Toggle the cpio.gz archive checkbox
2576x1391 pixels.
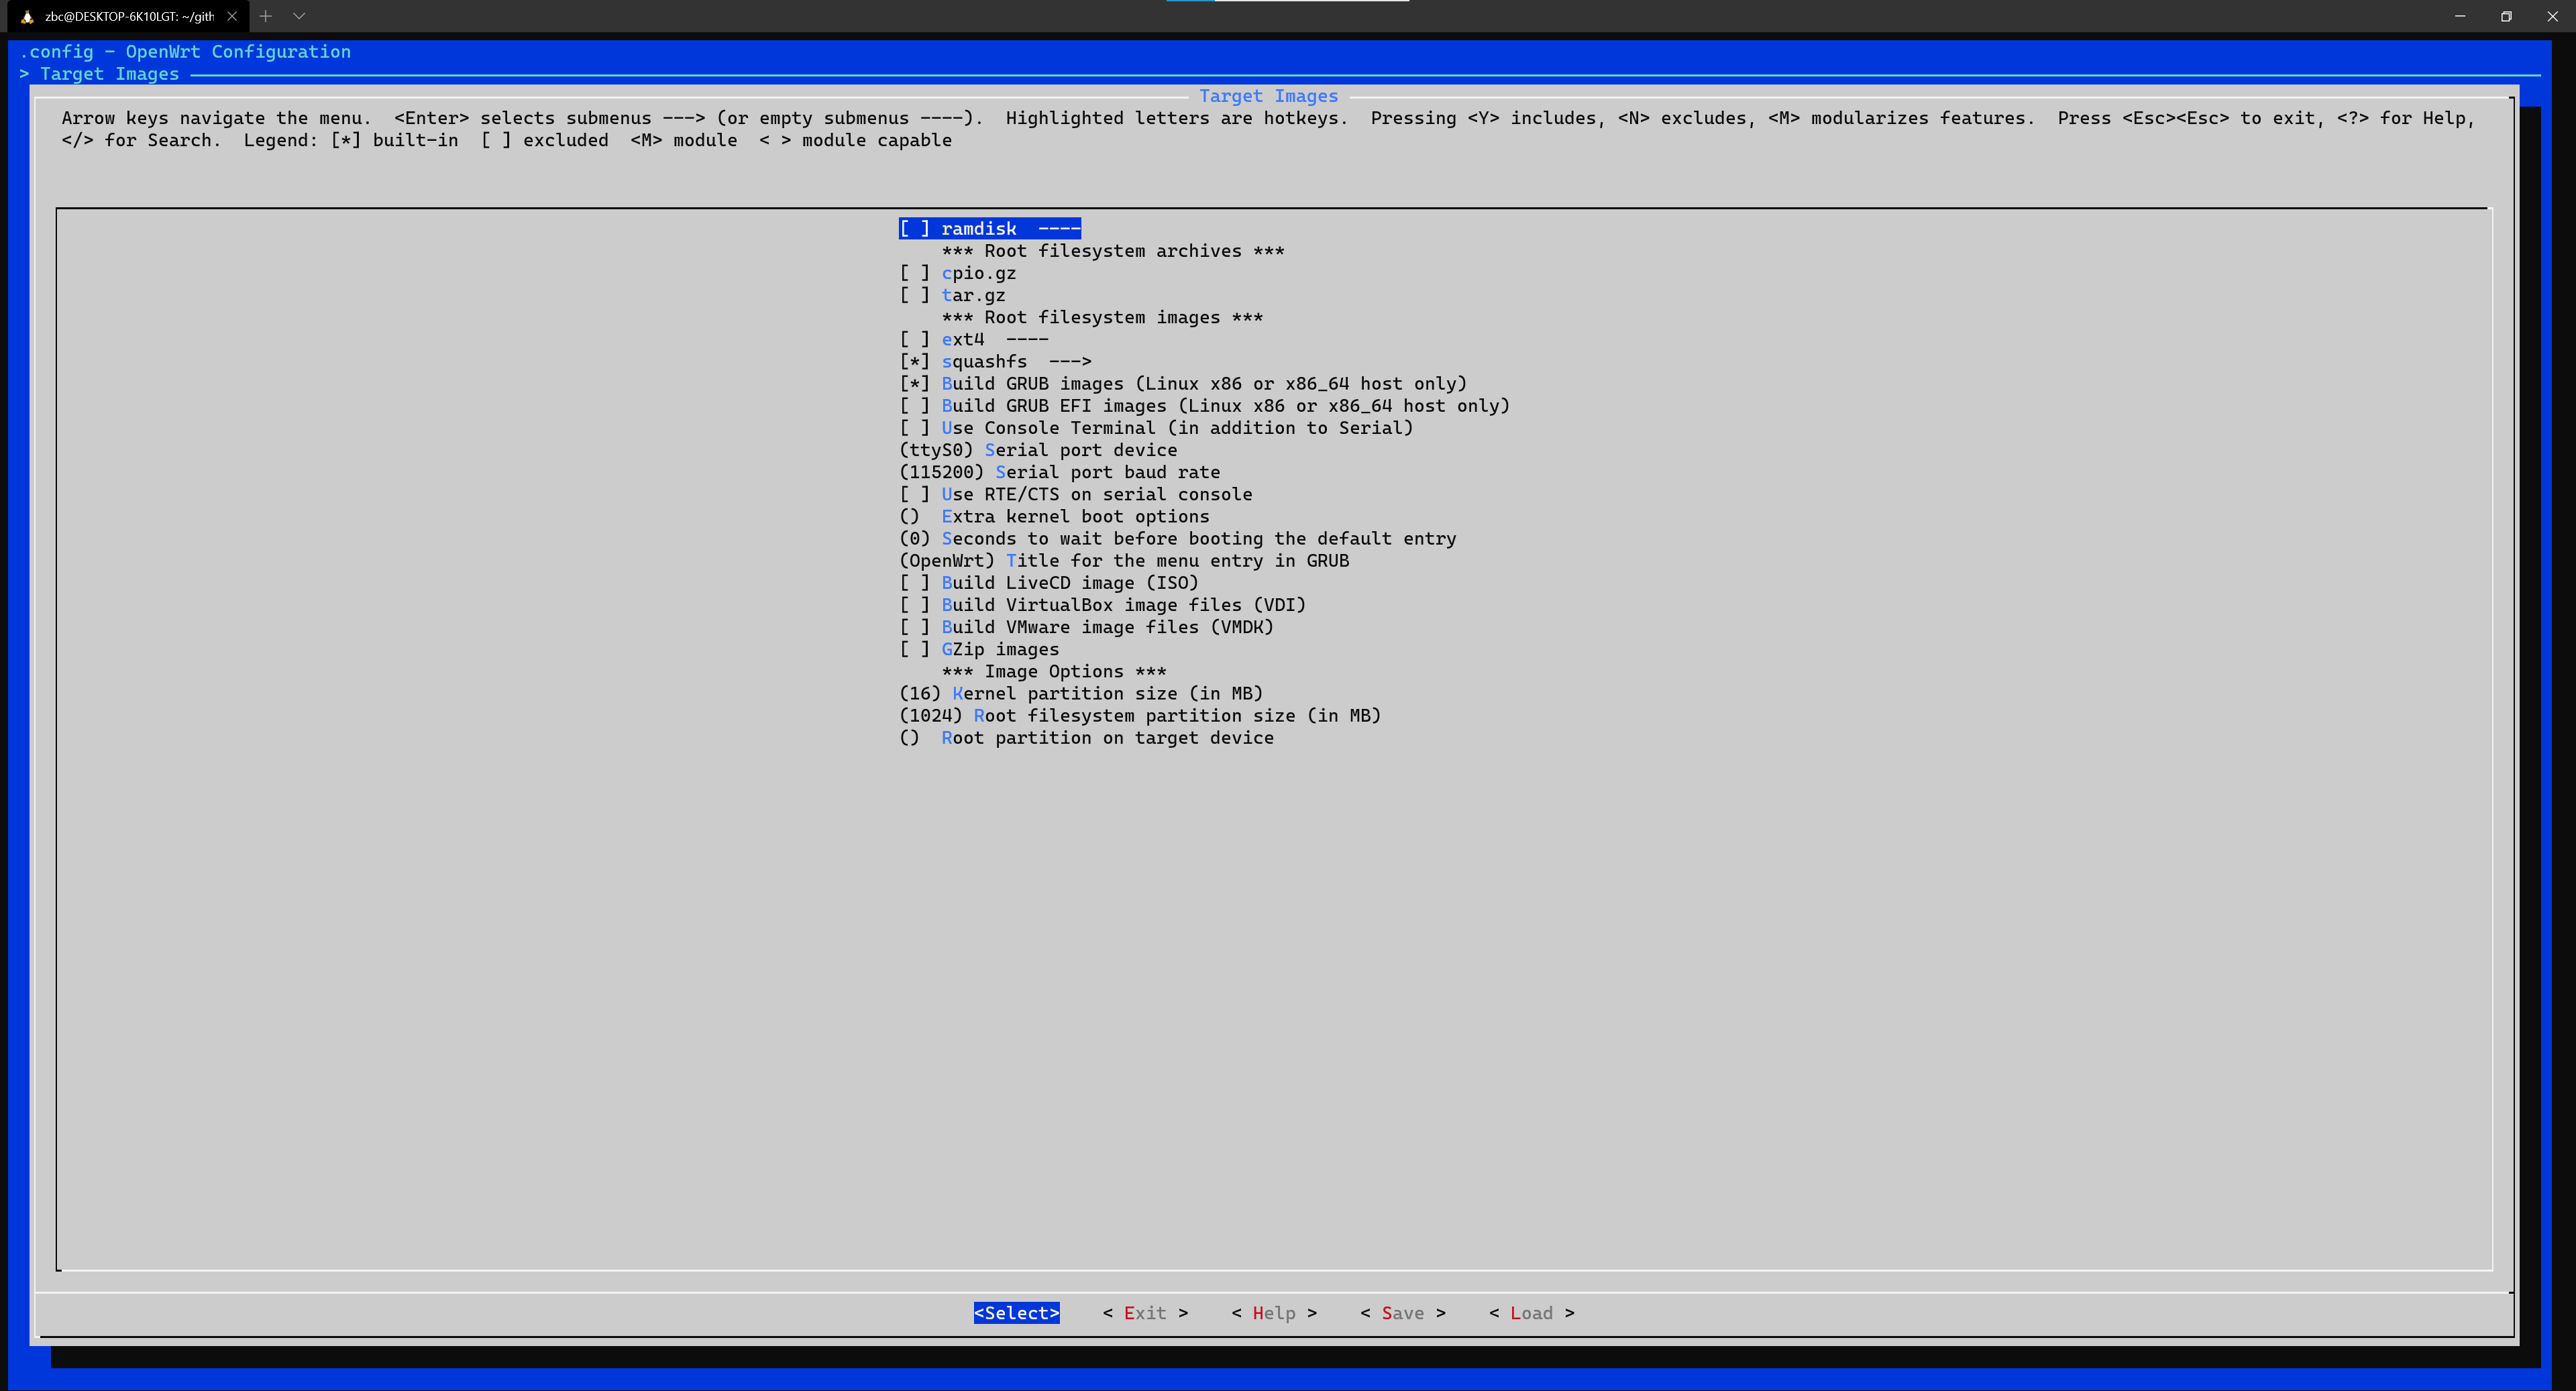click(x=914, y=273)
